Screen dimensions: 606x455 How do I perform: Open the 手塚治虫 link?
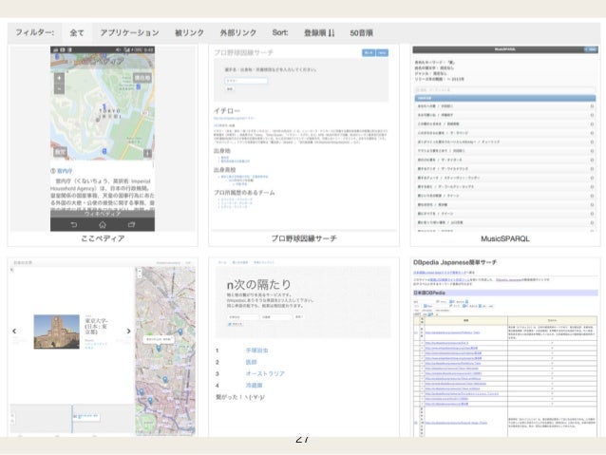(258, 350)
